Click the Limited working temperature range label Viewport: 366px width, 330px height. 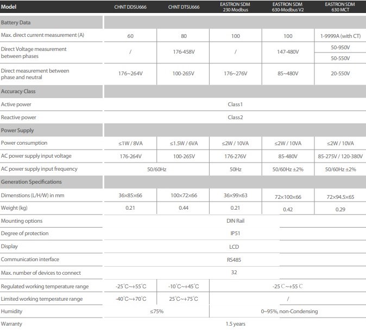pyautogui.click(x=42, y=299)
